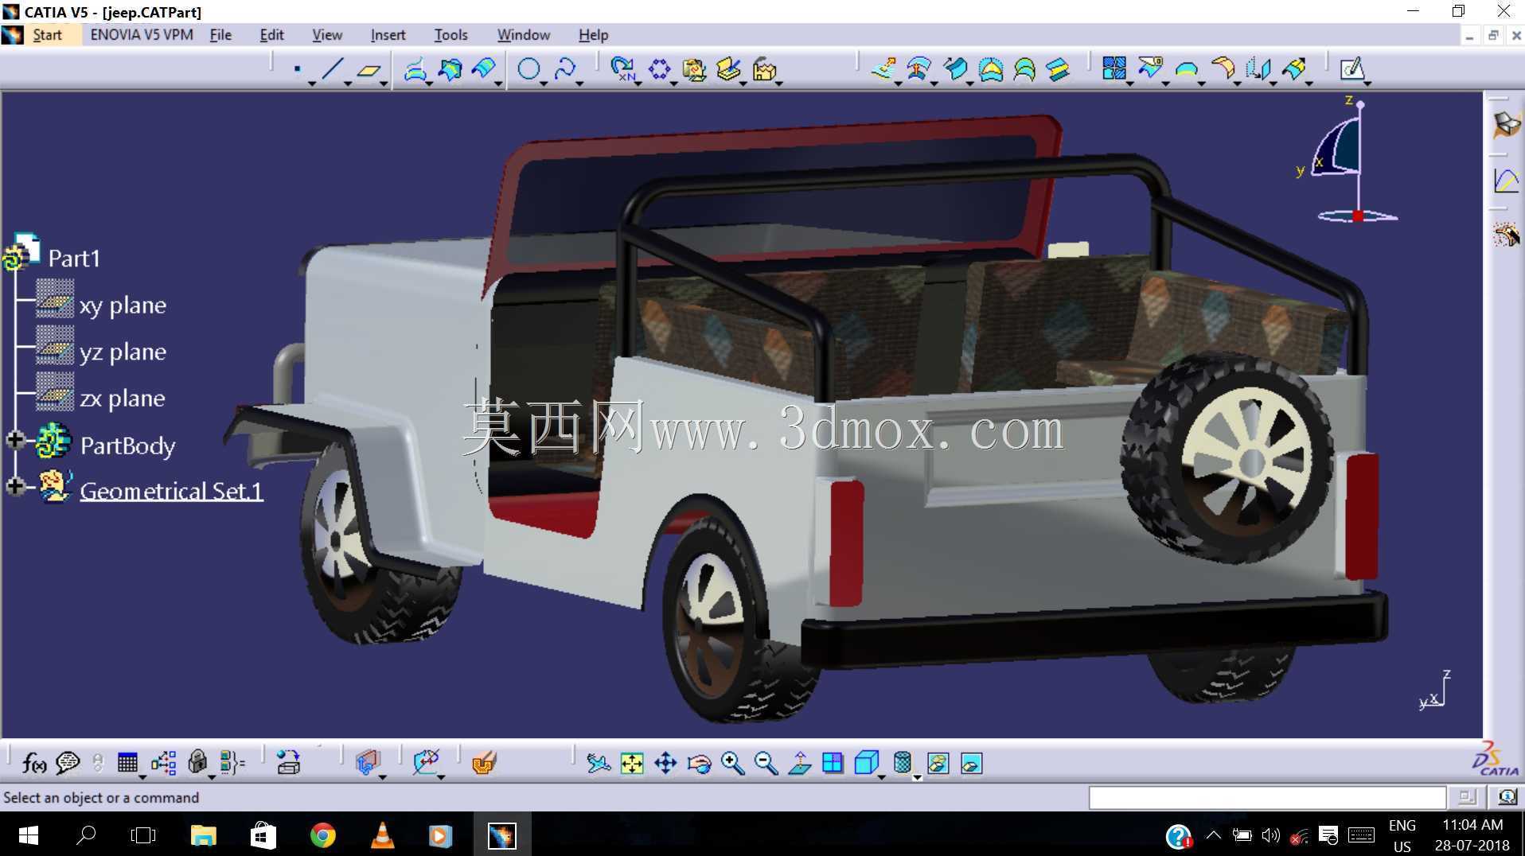The width and height of the screenshot is (1525, 856).
Task: Select the zx plane tree item
Action: click(123, 398)
